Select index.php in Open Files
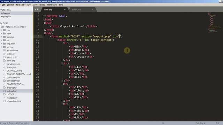The height and width of the screenshot is (125, 223). [6, 13]
